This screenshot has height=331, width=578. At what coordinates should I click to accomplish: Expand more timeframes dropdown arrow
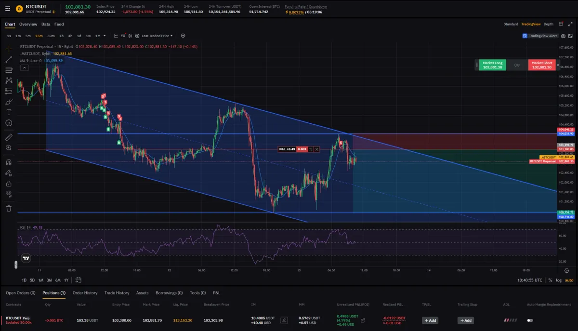pyautogui.click(x=105, y=36)
